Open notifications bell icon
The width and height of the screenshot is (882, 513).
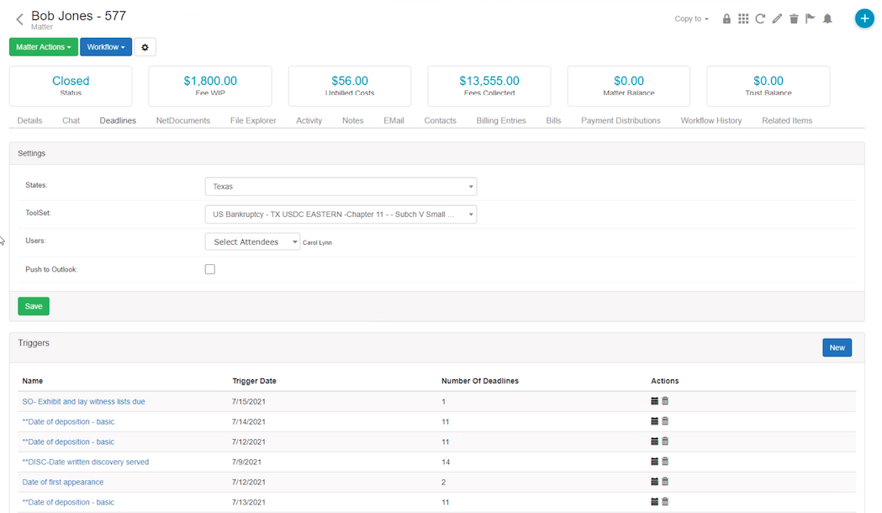coord(827,19)
